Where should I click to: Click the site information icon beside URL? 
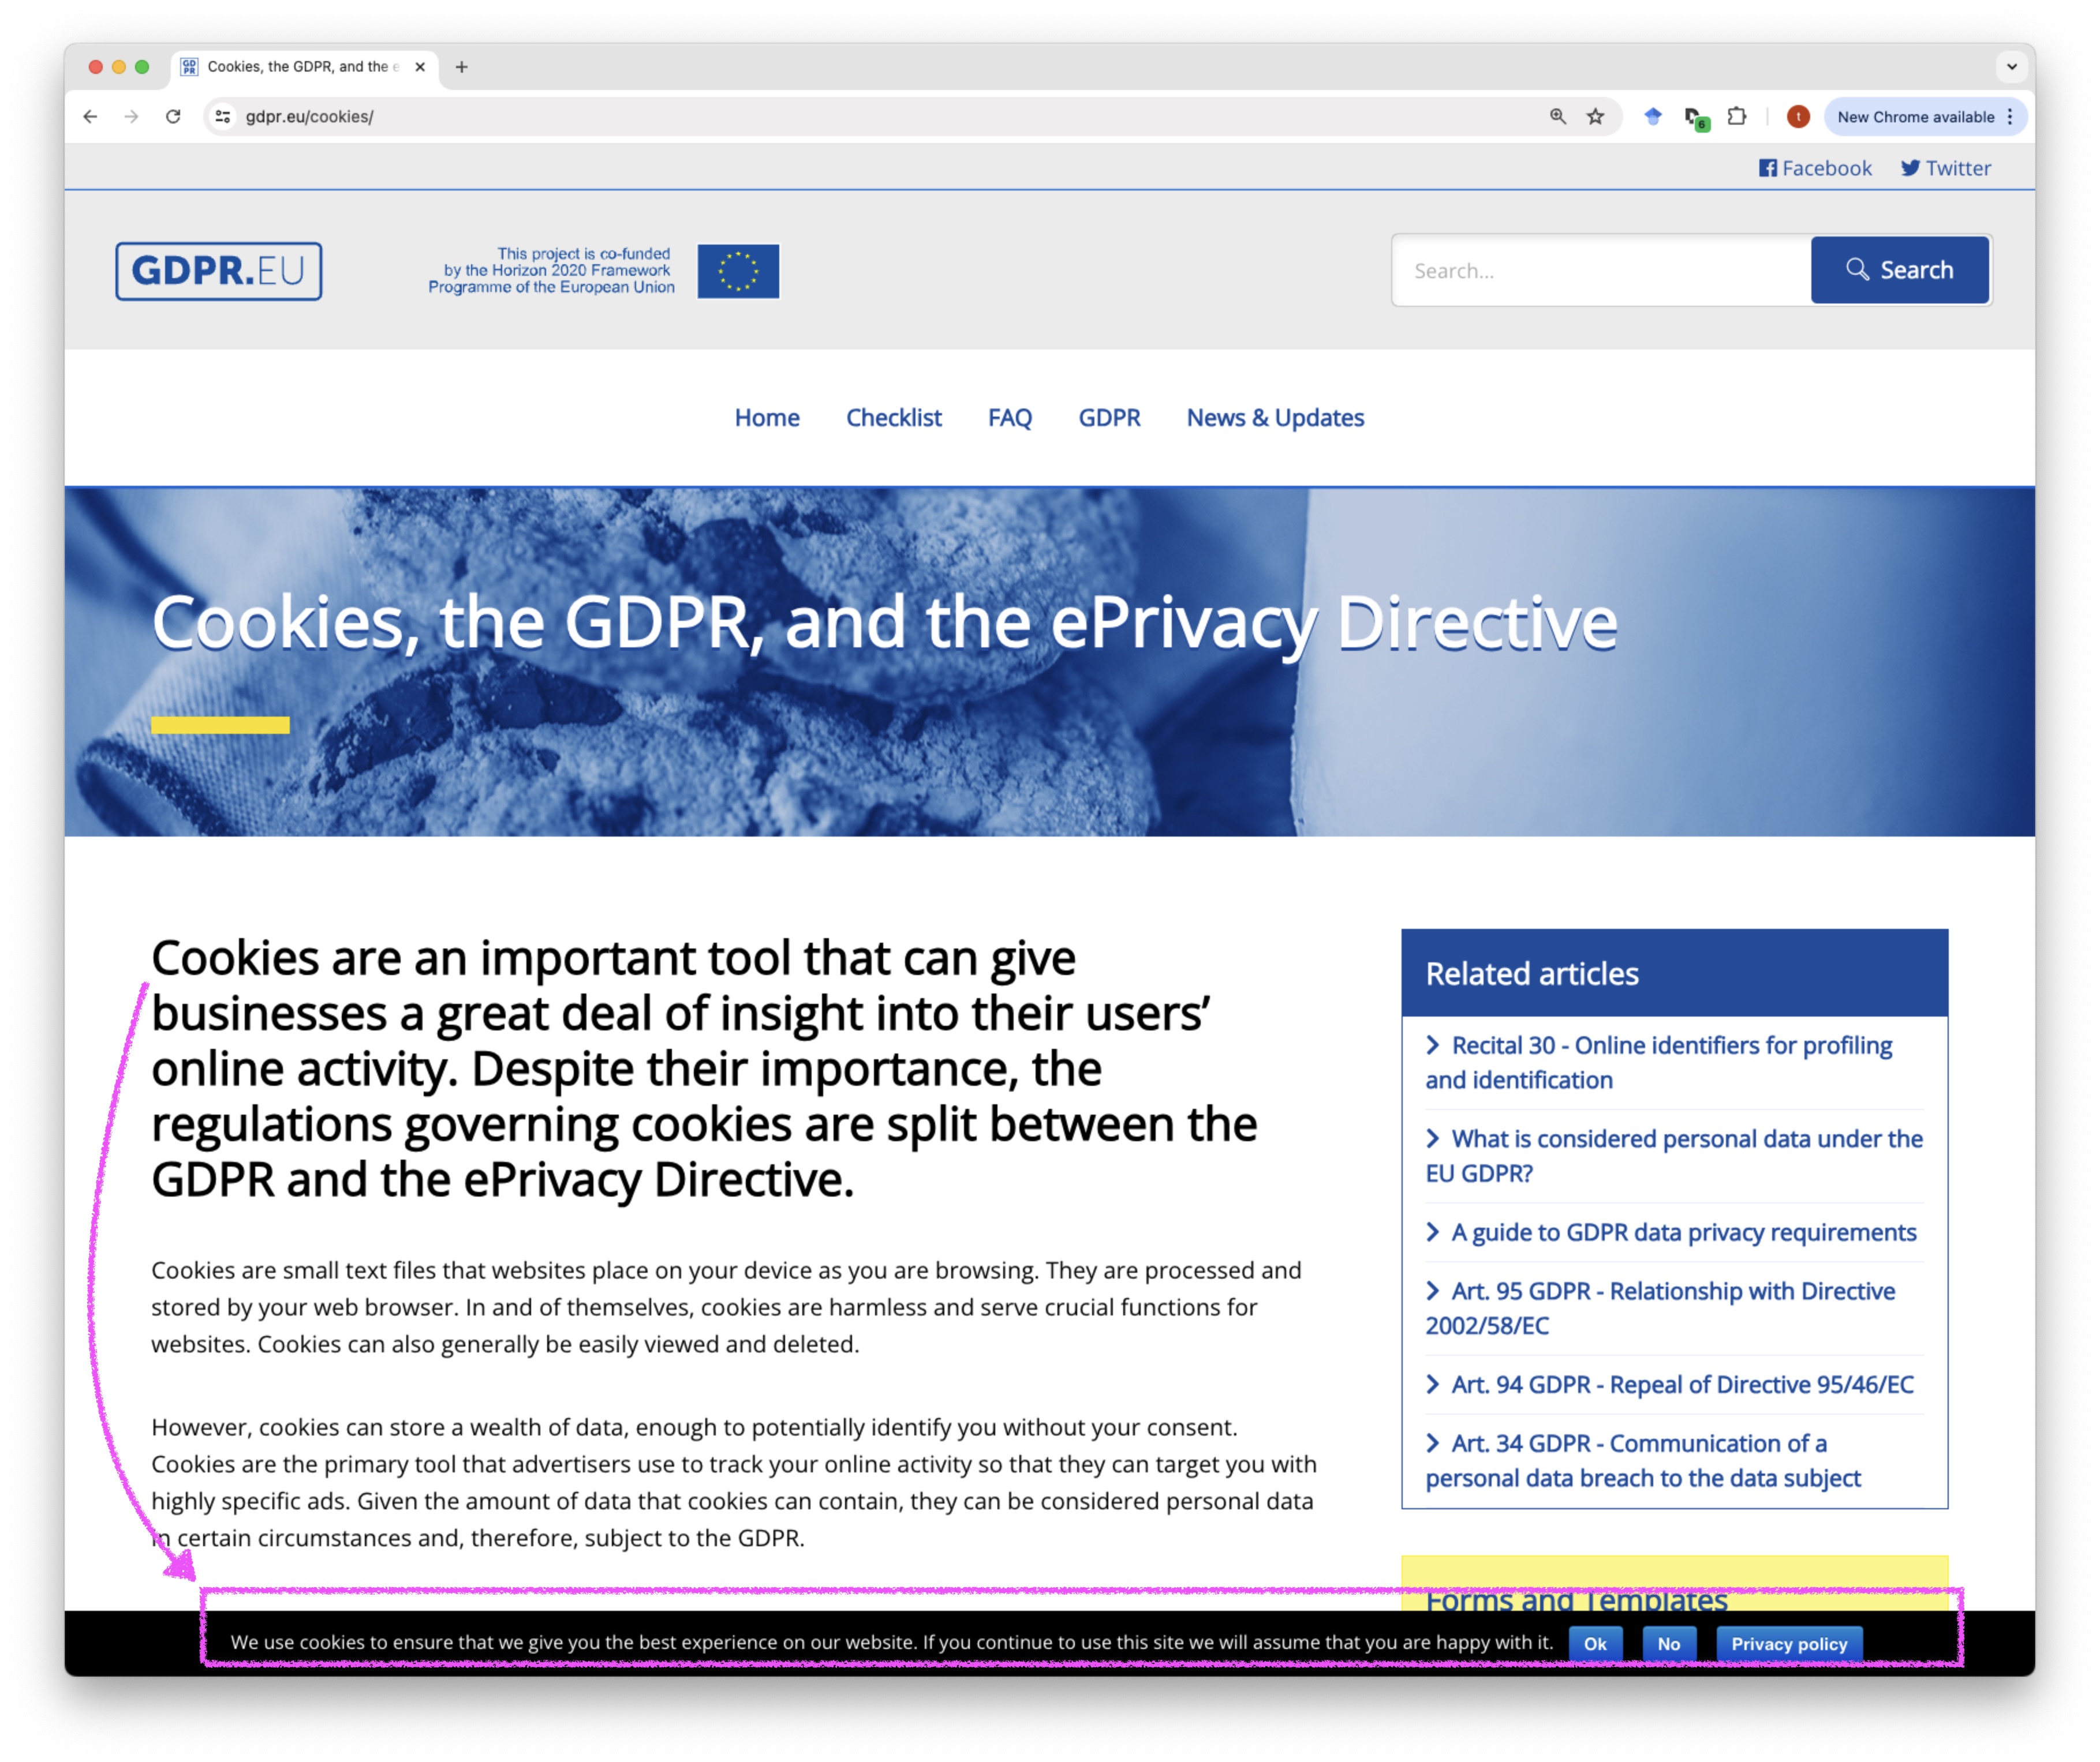pos(223,117)
